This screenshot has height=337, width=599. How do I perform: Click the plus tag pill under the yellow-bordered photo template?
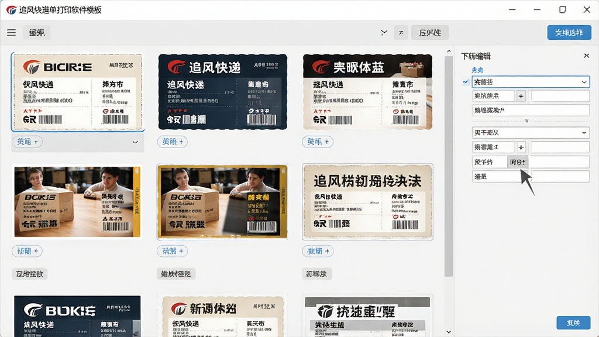(173, 251)
